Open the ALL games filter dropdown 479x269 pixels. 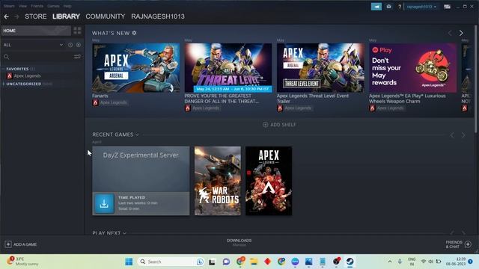click(x=33, y=45)
